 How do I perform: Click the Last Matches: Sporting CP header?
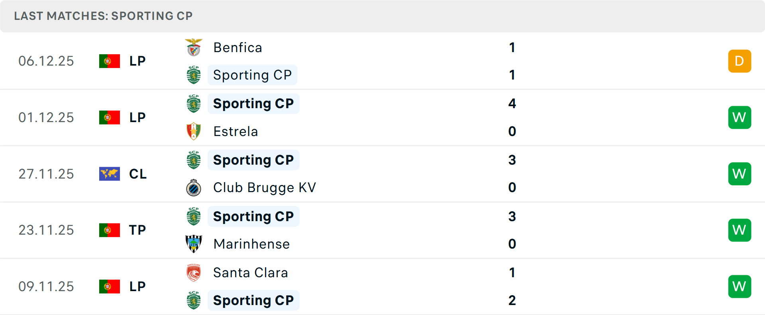coord(103,16)
